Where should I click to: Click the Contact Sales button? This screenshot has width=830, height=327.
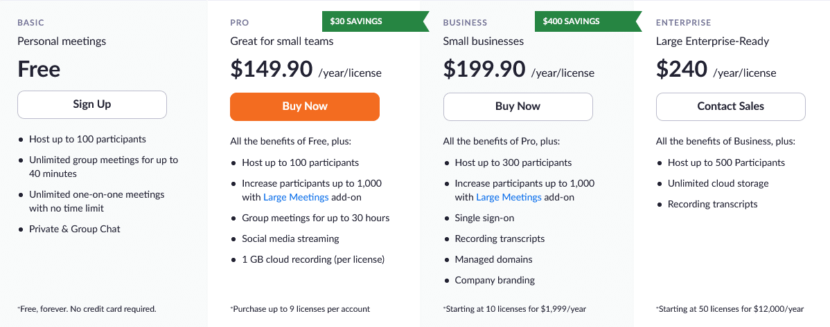coord(730,106)
